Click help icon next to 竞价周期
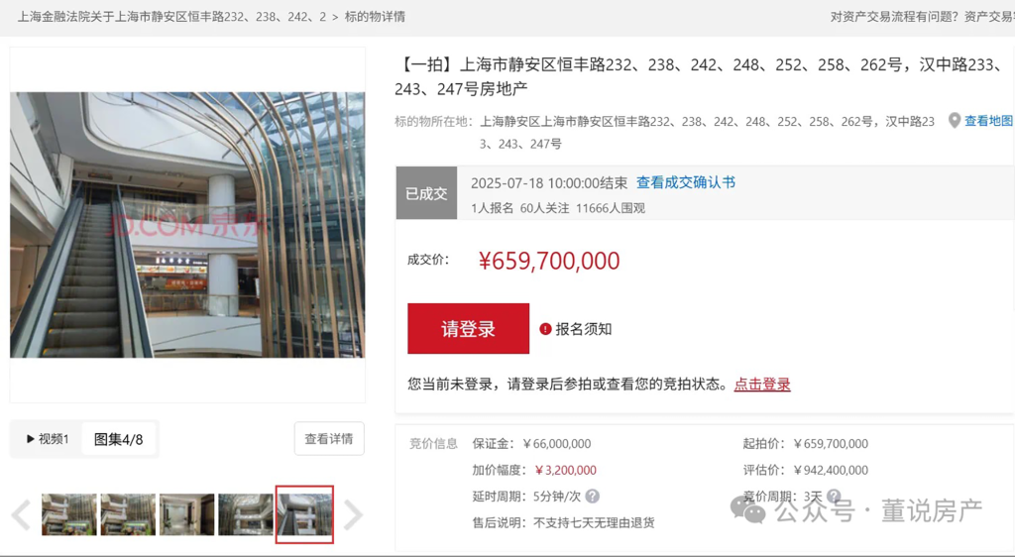 pos(834,497)
